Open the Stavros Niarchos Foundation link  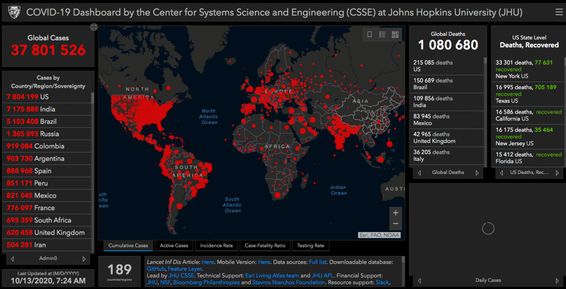pos(289,282)
